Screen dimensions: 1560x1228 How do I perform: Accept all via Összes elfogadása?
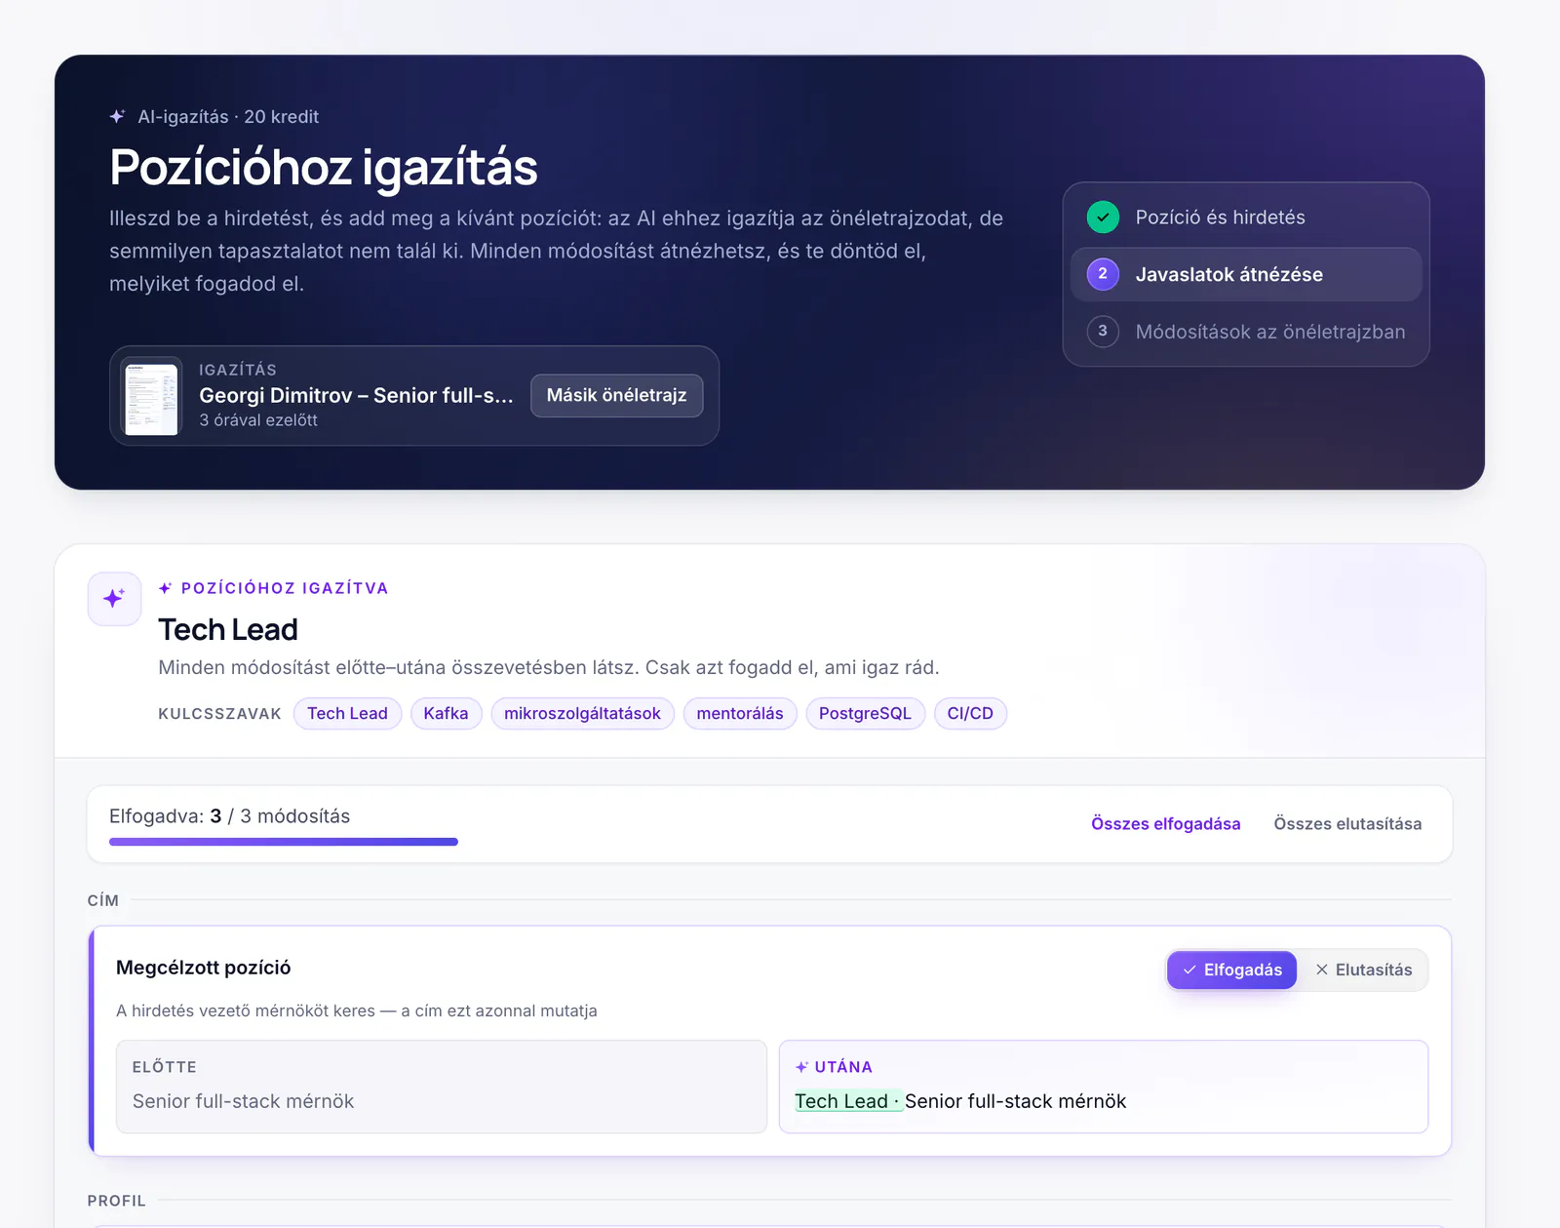click(x=1165, y=824)
